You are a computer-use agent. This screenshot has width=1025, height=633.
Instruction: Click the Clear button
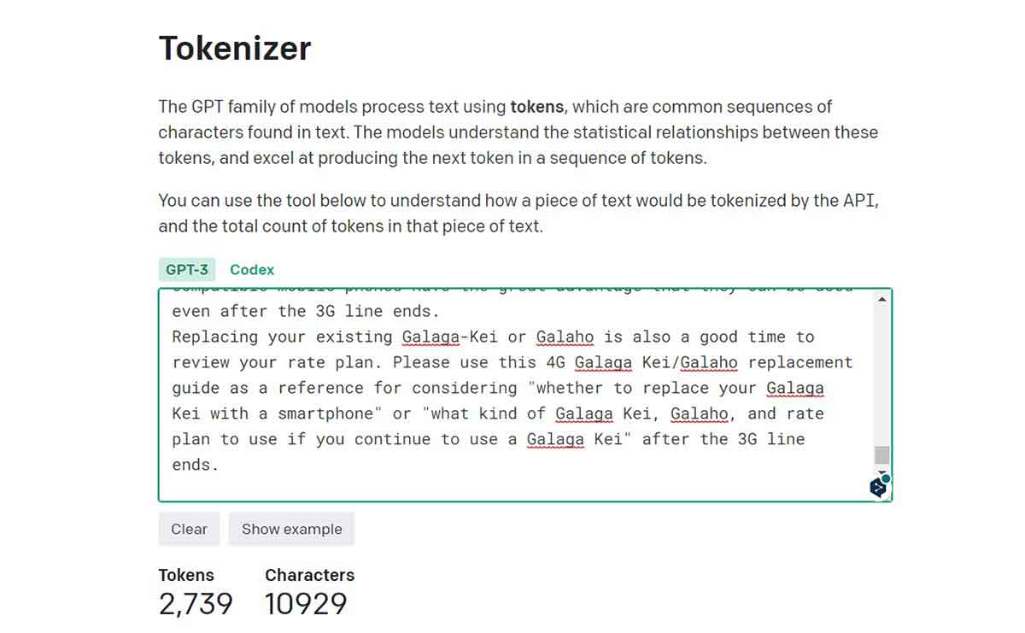tap(189, 529)
